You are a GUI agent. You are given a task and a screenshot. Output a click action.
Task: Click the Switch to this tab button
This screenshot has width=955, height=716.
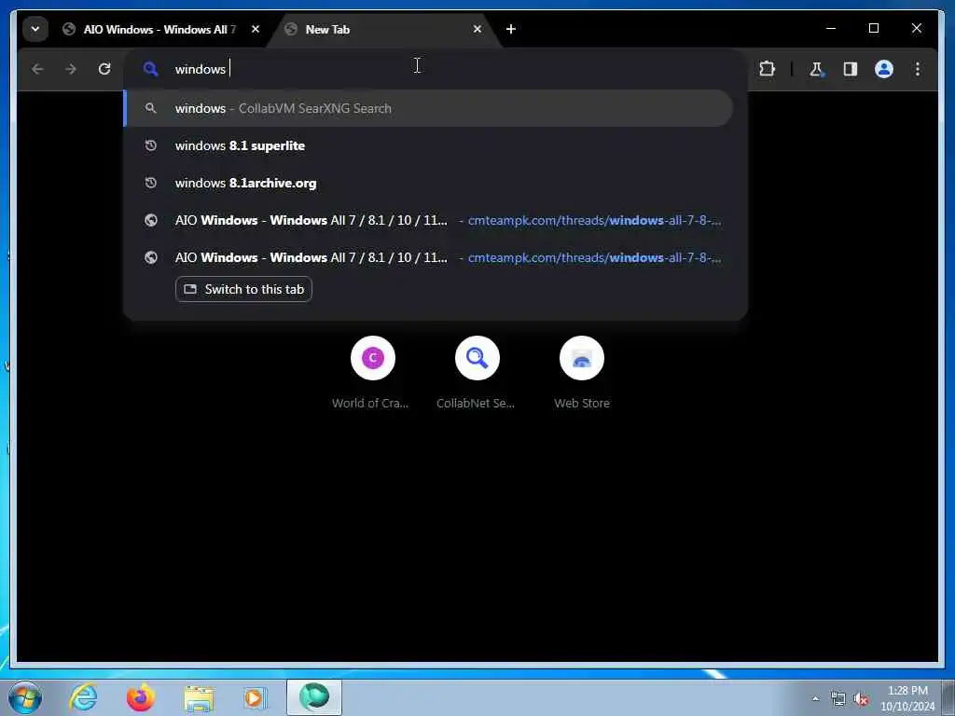click(243, 289)
